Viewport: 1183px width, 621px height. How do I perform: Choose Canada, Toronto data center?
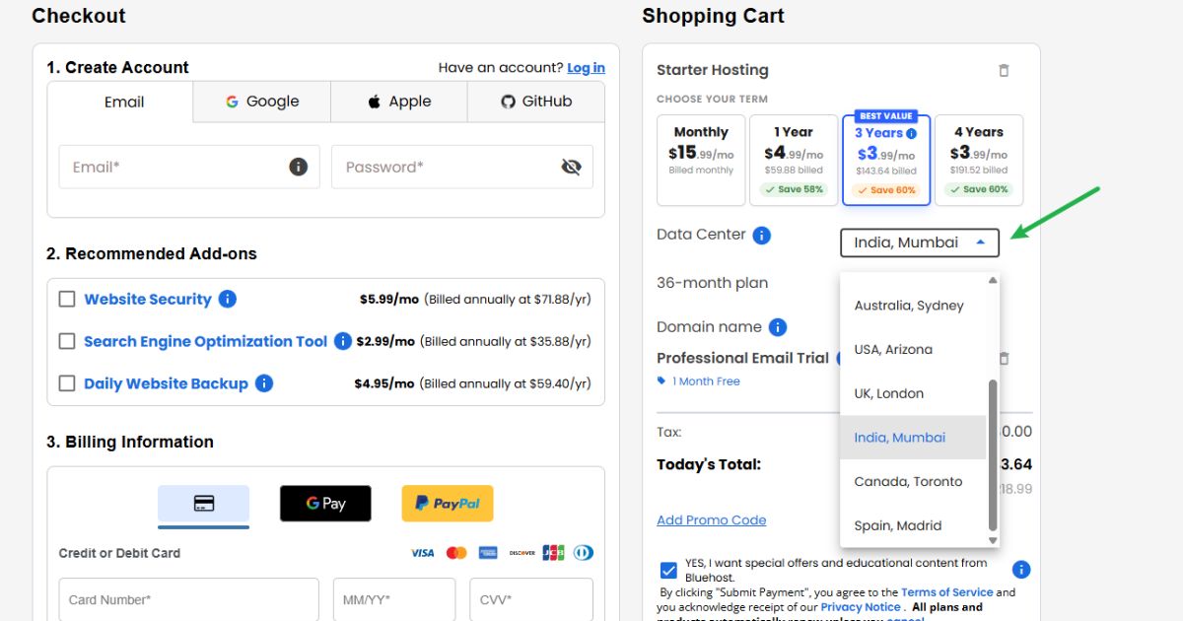[913, 481]
